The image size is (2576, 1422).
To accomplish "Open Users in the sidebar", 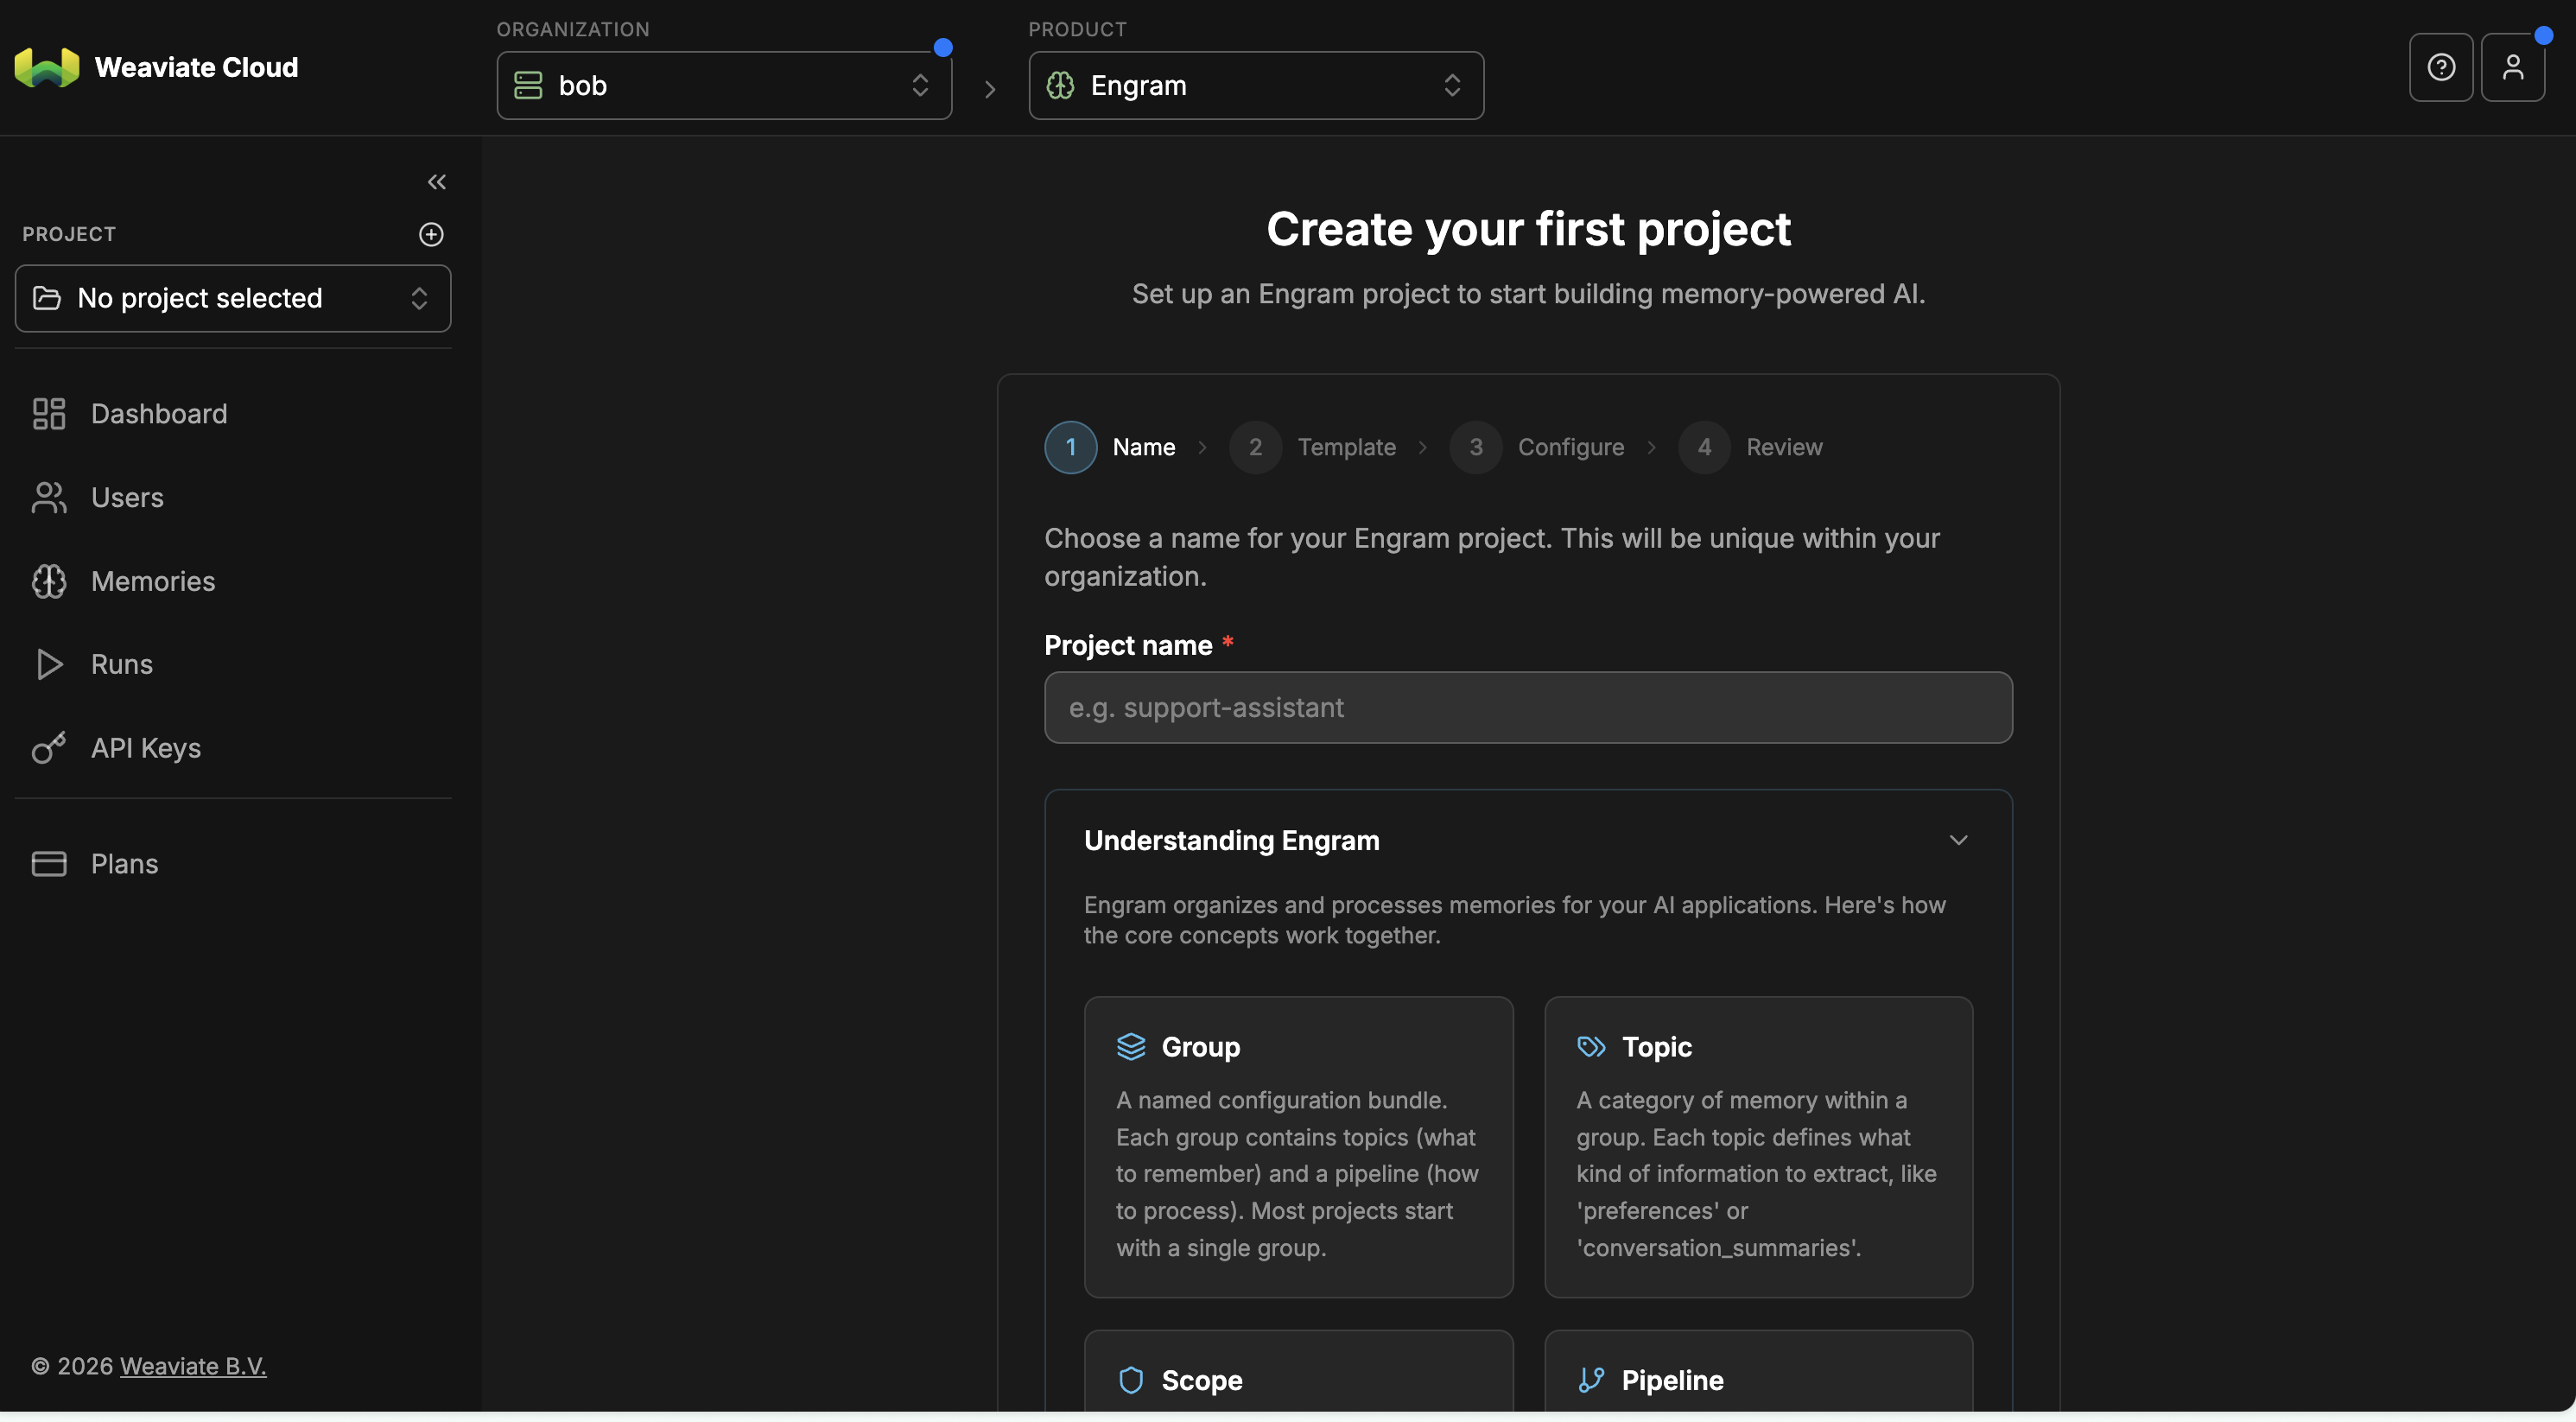I will tap(233, 498).
